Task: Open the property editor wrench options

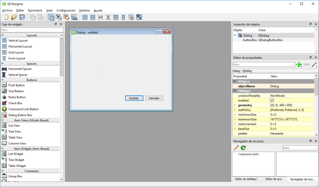Action: (x=314, y=65)
